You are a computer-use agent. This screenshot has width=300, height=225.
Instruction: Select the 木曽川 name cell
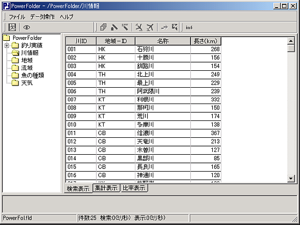pos(163,150)
